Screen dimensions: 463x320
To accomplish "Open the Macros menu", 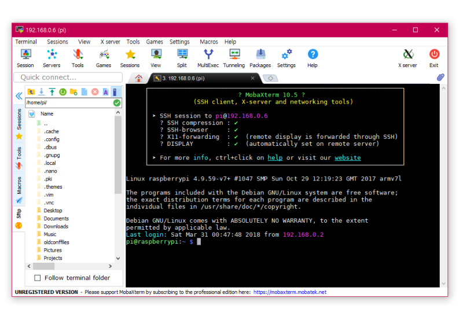I will pos(209,42).
